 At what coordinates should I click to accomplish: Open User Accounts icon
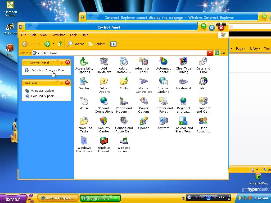coord(203,125)
